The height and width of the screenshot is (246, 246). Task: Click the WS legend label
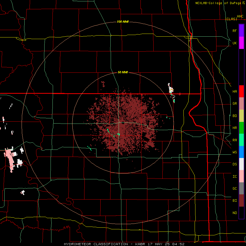(x=235, y=152)
